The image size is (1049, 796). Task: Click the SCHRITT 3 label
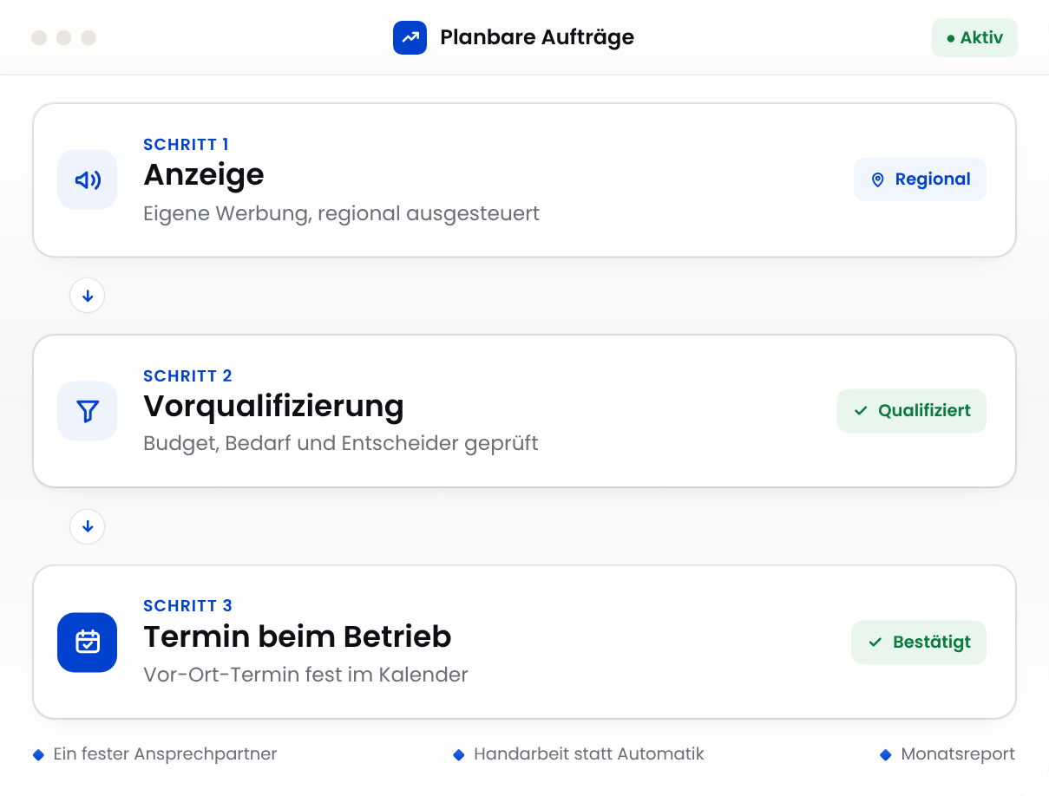click(x=187, y=606)
